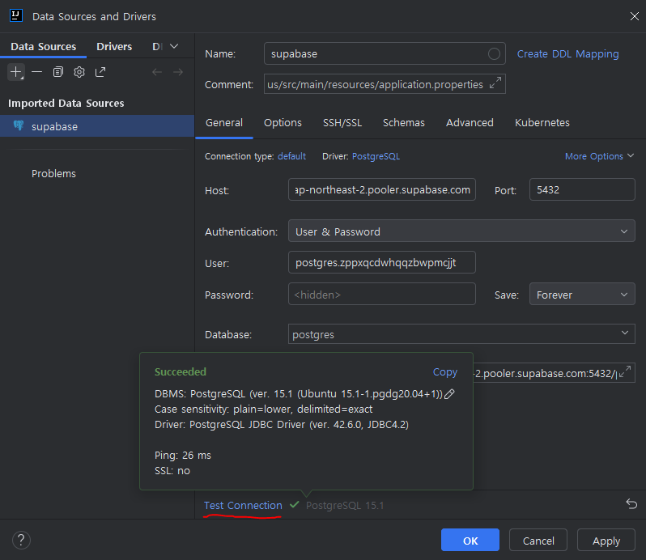Select the Problems item
The height and width of the screenshot is (560, 646).
point(53,173)
